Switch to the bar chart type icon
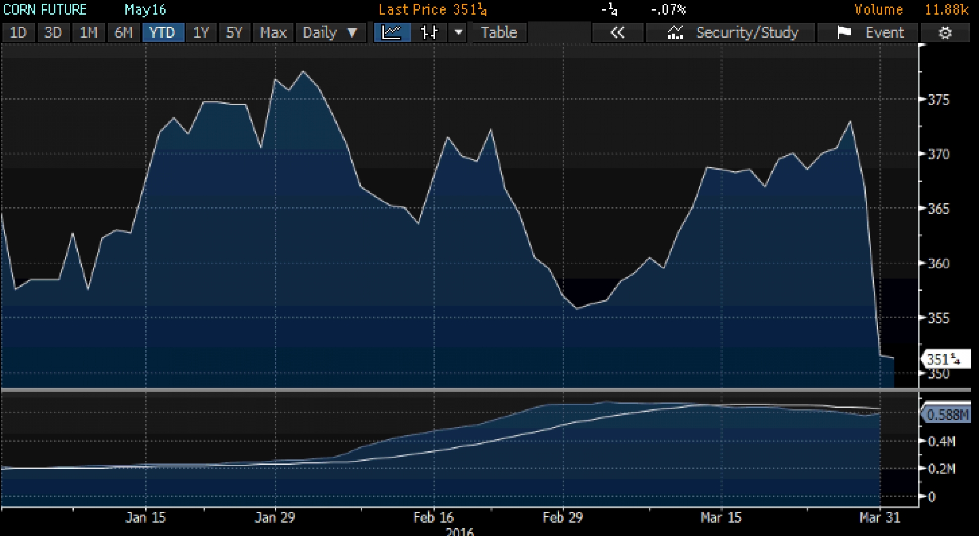The height and width of the screenshot is (536, 979). click(x=429, y=33)
